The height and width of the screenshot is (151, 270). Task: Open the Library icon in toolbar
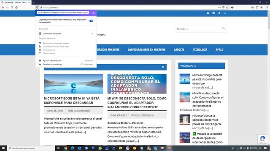(252, 8)
